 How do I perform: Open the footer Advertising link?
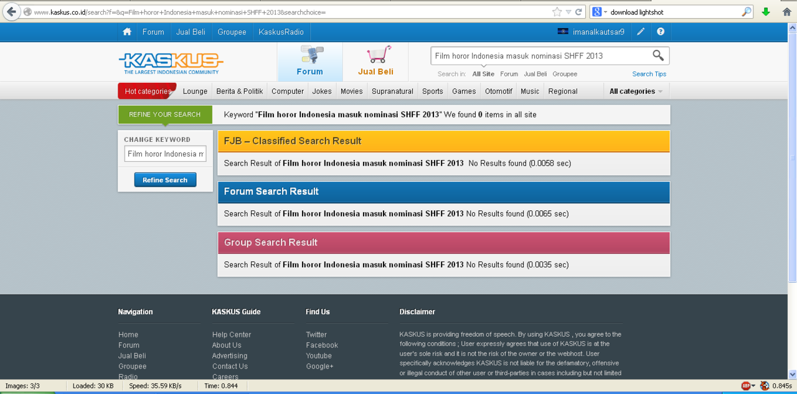click(x=230, y=356)
